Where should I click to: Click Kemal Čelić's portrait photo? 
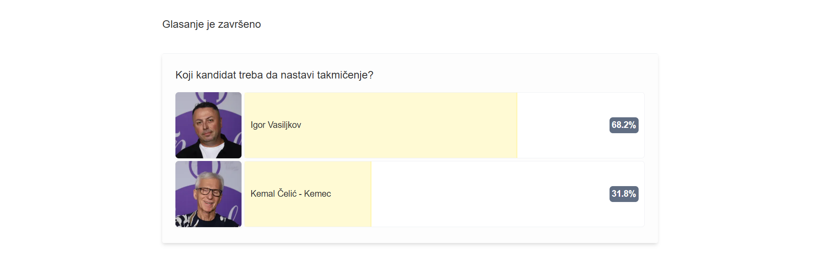tap(208, 194)
